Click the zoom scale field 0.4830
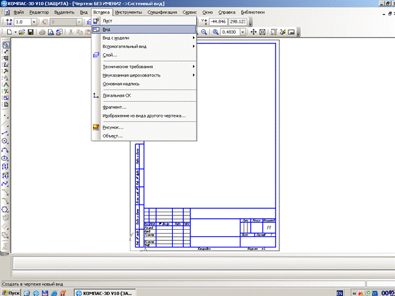The image size is (395, 296). [230, 32]
